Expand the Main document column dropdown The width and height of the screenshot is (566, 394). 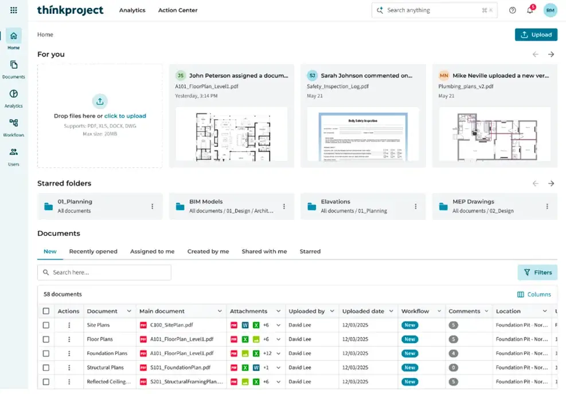[x=220, y=311]
